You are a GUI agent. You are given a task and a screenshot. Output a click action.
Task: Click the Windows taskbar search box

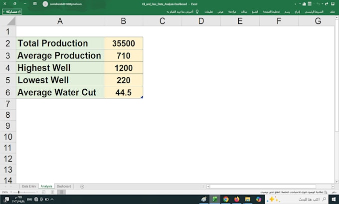[297, 199]
